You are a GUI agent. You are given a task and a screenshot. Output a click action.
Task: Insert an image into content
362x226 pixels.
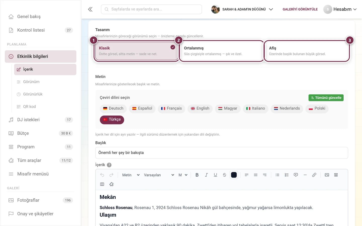(x=327, y=175)
